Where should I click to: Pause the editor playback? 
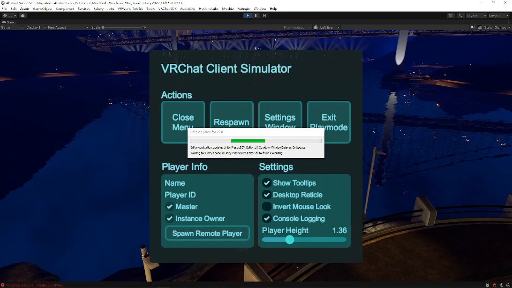pos(256,15)
